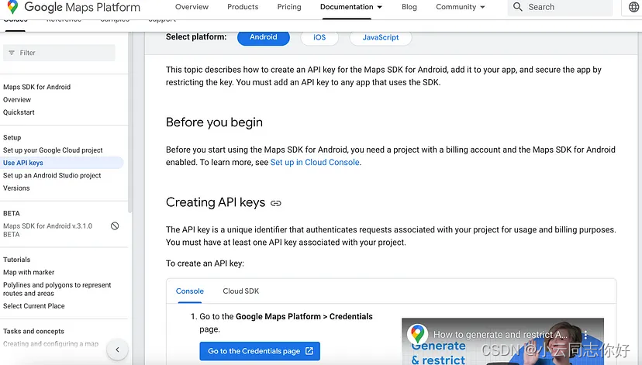The image size is (642, 365).
Task: Click the search magnifier icon
Action: point(517,7)
